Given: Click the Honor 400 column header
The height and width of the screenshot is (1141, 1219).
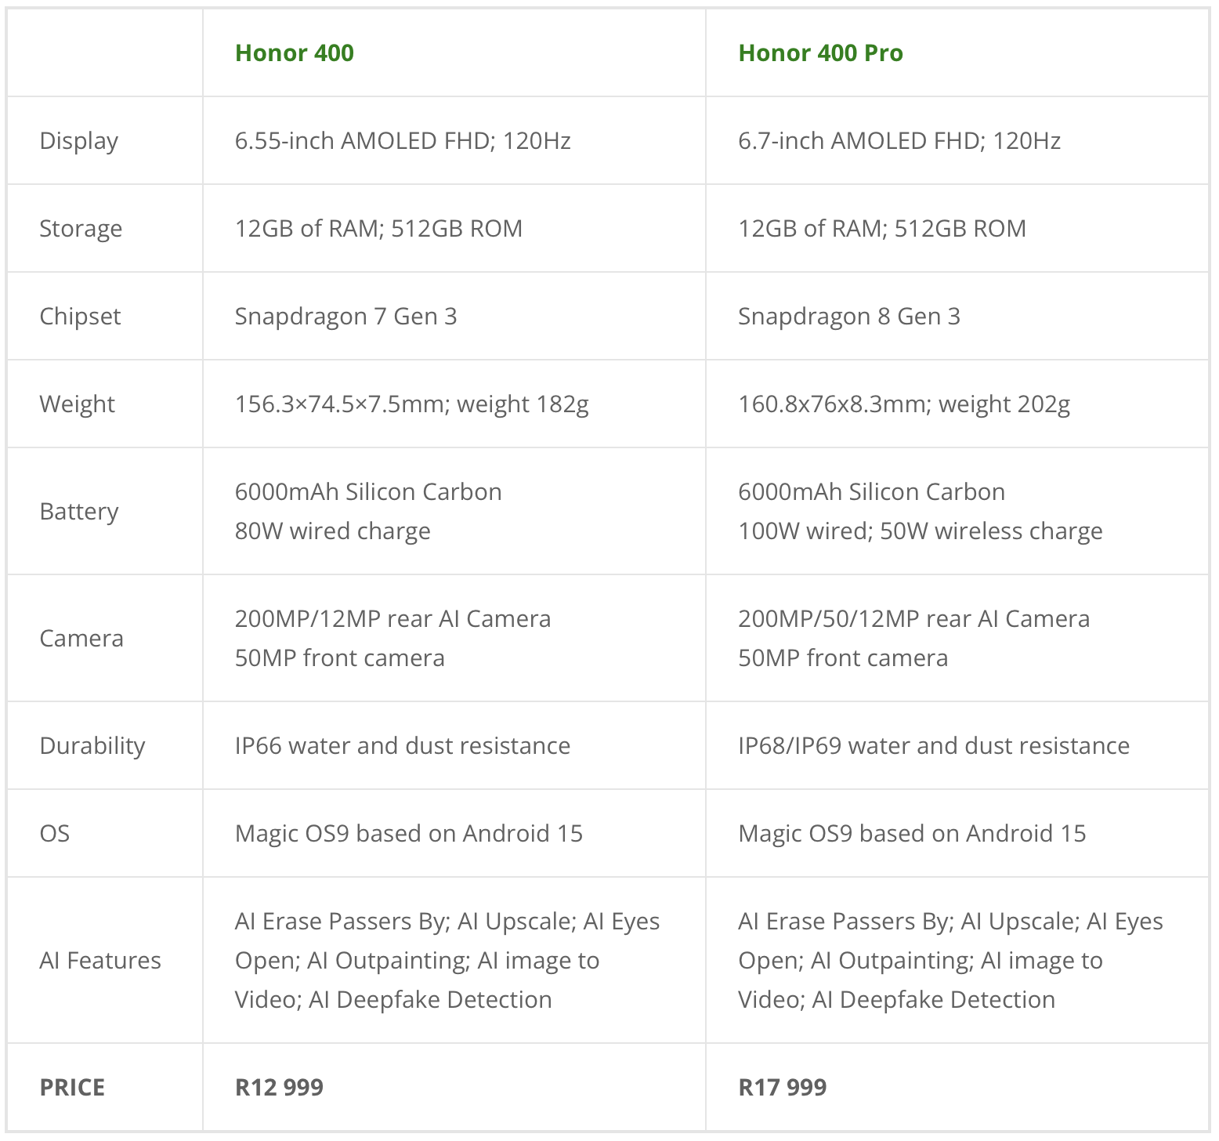Looking at the screenshot, I should coord(295,53).
